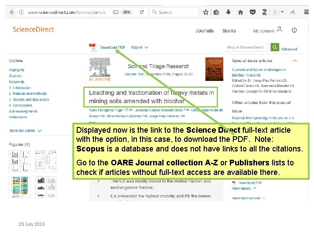Click the Download PDF link

(x=113, y=47)
